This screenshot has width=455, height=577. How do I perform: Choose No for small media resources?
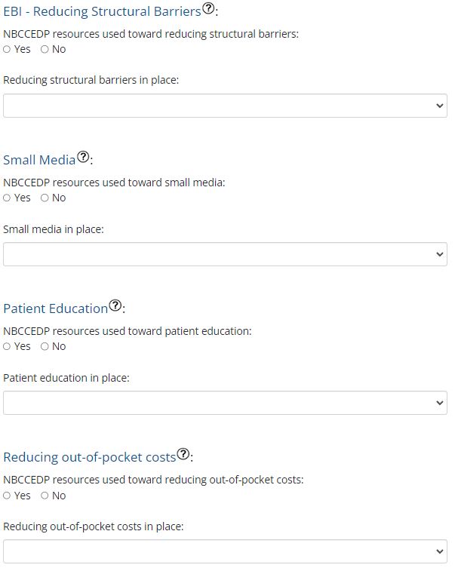point(45,198)
